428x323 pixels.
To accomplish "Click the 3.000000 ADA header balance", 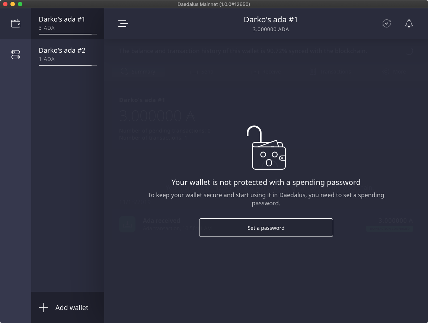I will [x=271, y=29].
